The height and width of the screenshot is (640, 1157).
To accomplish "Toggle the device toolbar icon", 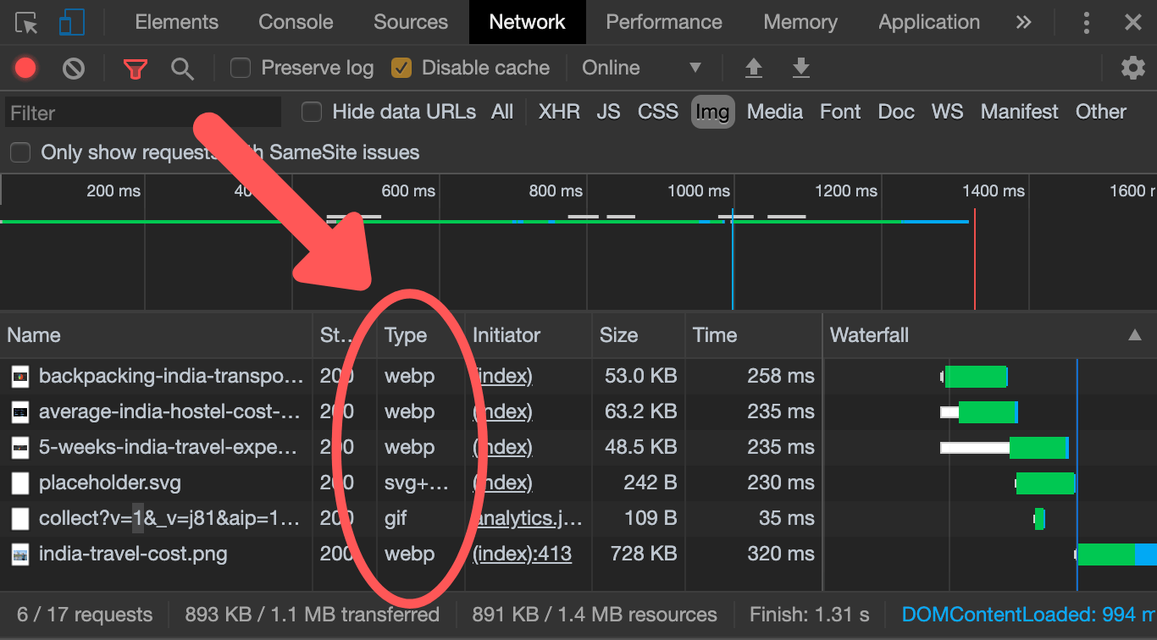I will point(72,22).
